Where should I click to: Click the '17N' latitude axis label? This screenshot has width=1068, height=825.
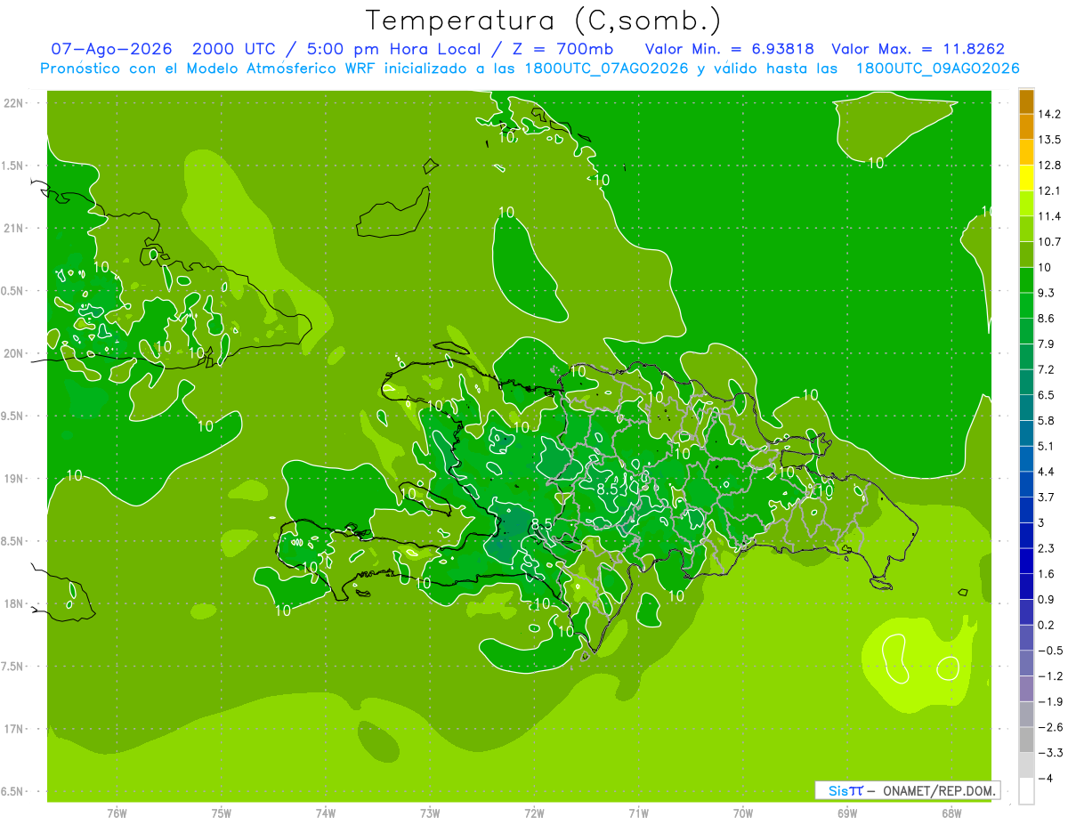click(x=14, y=729)
